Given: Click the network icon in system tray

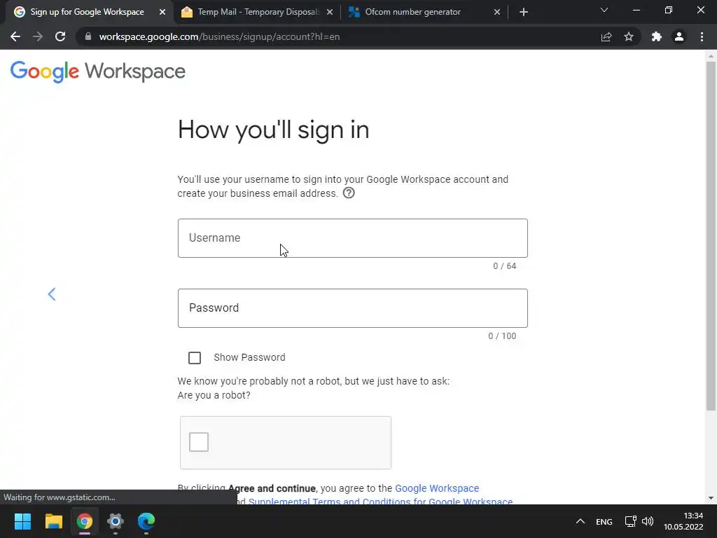Looking at the screenshot, I should 631,521.
